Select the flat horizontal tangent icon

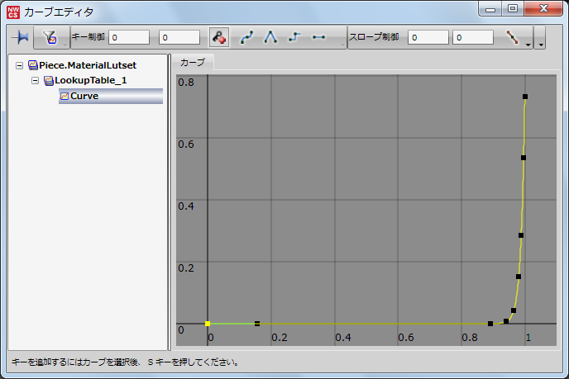click(x=318, y=37)
